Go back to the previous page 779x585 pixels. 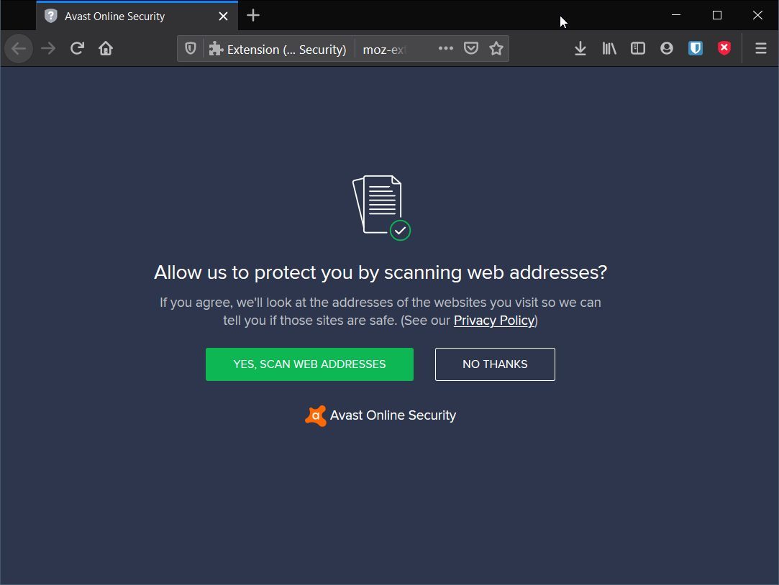tap(19, 49)
